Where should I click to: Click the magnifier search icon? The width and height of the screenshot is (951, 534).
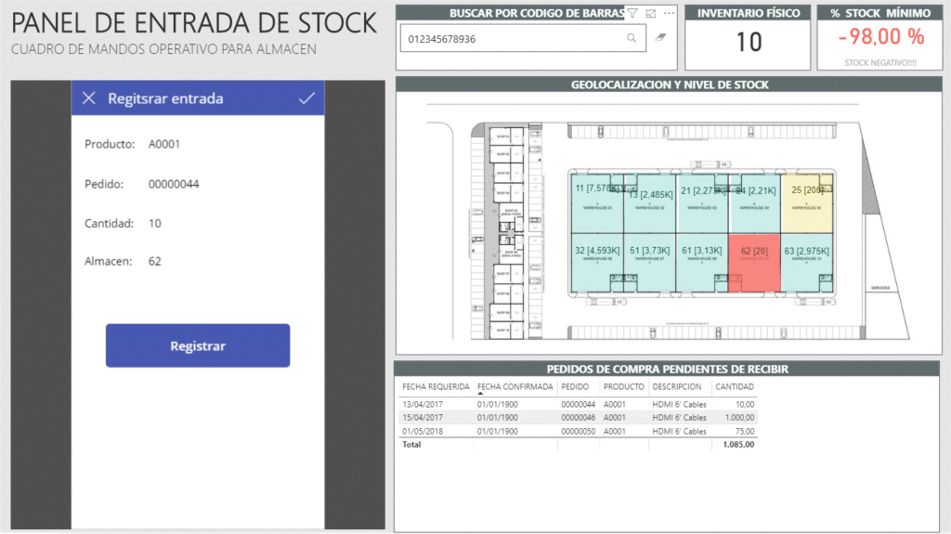click(632, 38)
